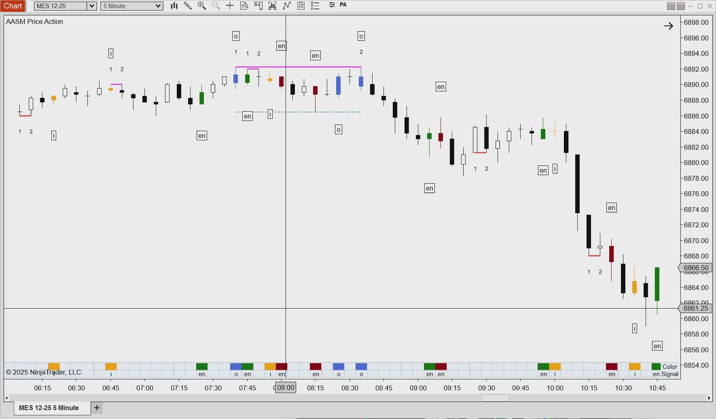Toggle the interval link square button

[682, 6]
